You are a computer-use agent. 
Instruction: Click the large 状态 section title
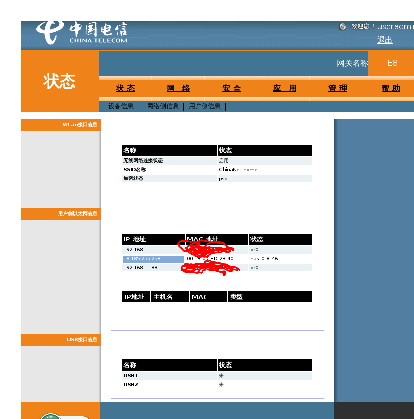[x=59, y=81]
